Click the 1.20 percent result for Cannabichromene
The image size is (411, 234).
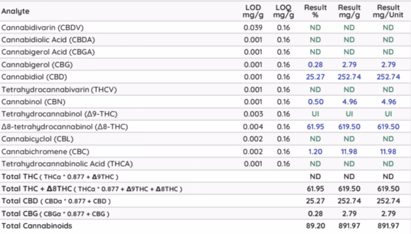pyautogui.click(x=315, y=152)
